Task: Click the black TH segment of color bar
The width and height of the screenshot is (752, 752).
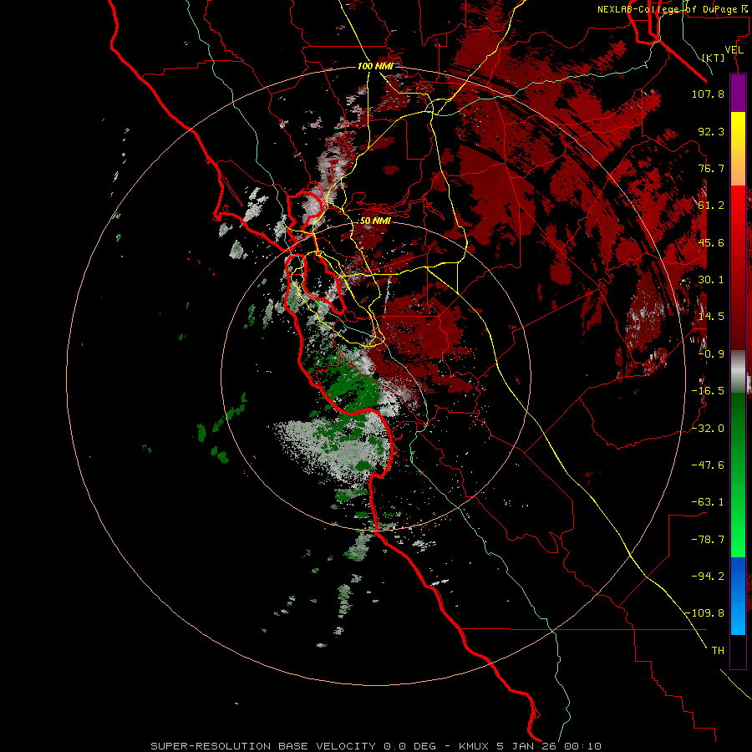Action: (738, 651)
